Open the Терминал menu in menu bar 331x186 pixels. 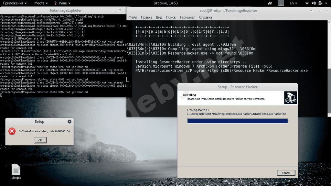pyautogui.click(x=187, y=17)
